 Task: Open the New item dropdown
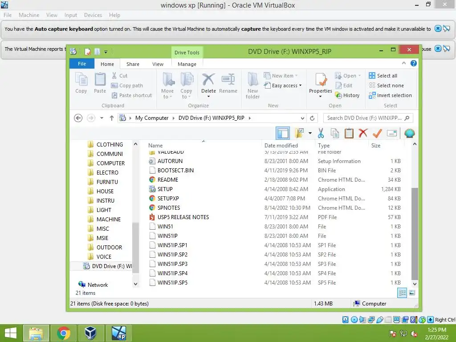tap(281, 76)
